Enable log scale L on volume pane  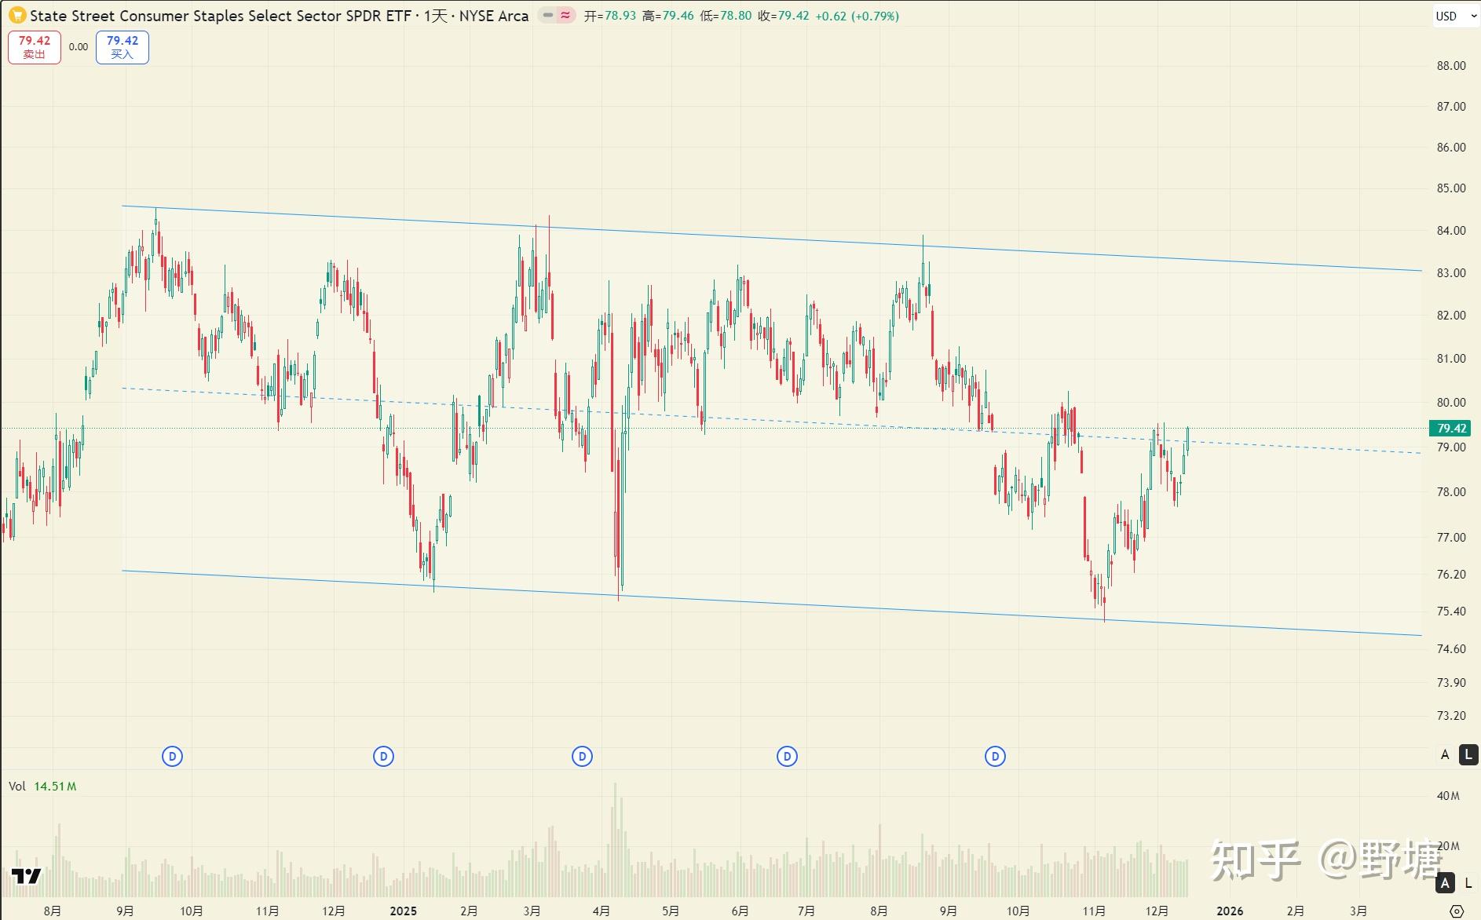(x=1468, y=883)
